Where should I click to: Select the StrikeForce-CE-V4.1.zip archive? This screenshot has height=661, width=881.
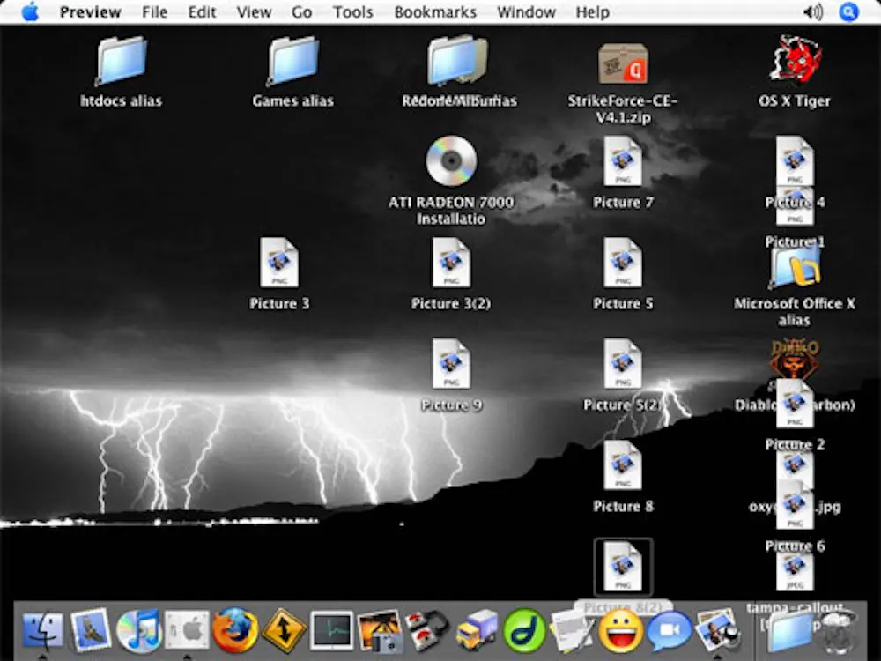[622, 62]
